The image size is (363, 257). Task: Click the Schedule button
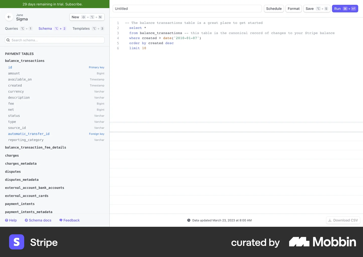coord(274,9)
